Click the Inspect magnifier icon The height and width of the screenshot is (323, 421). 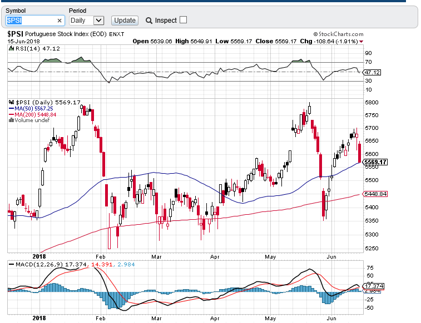point(148,21)
